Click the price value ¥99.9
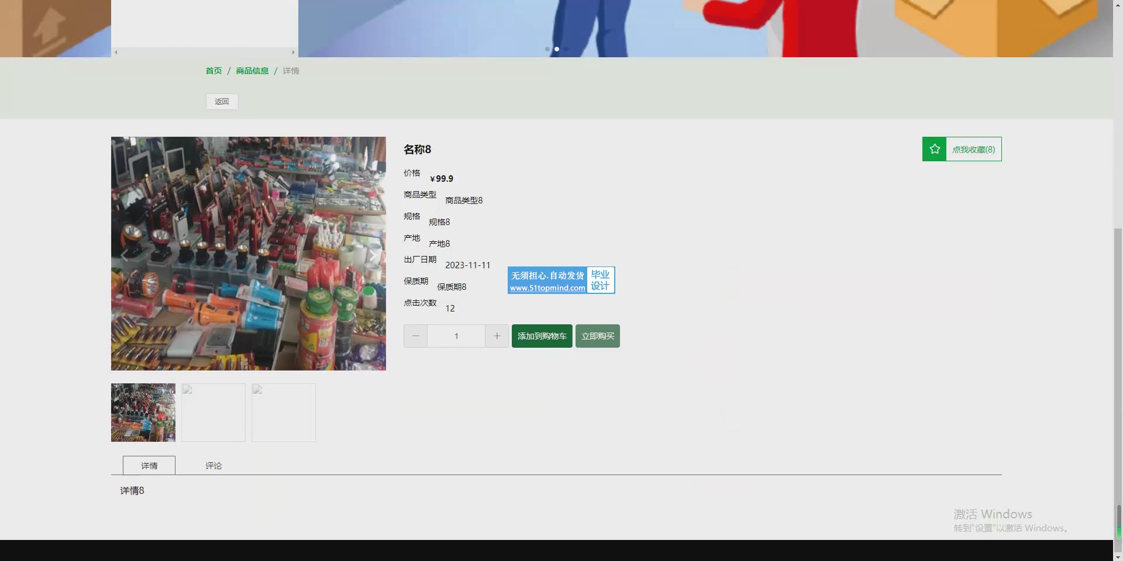This screenshot has width=1123, height=561. [x=442, y=179]
